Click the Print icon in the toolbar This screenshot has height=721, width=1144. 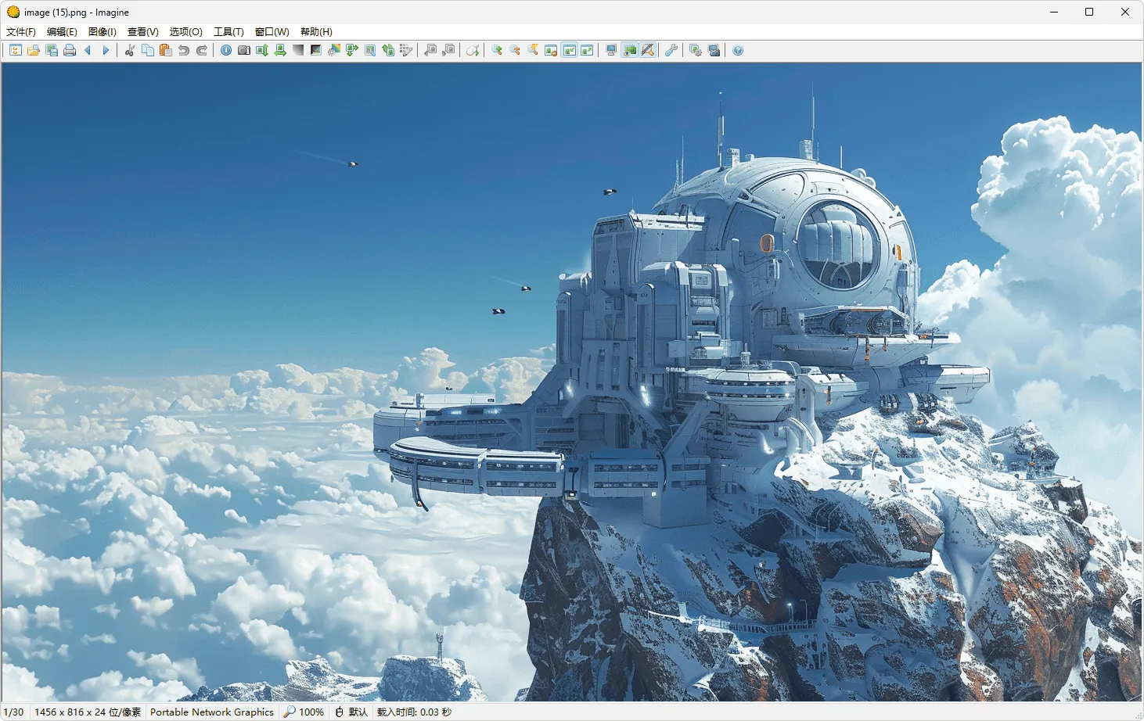pos(70,50)
